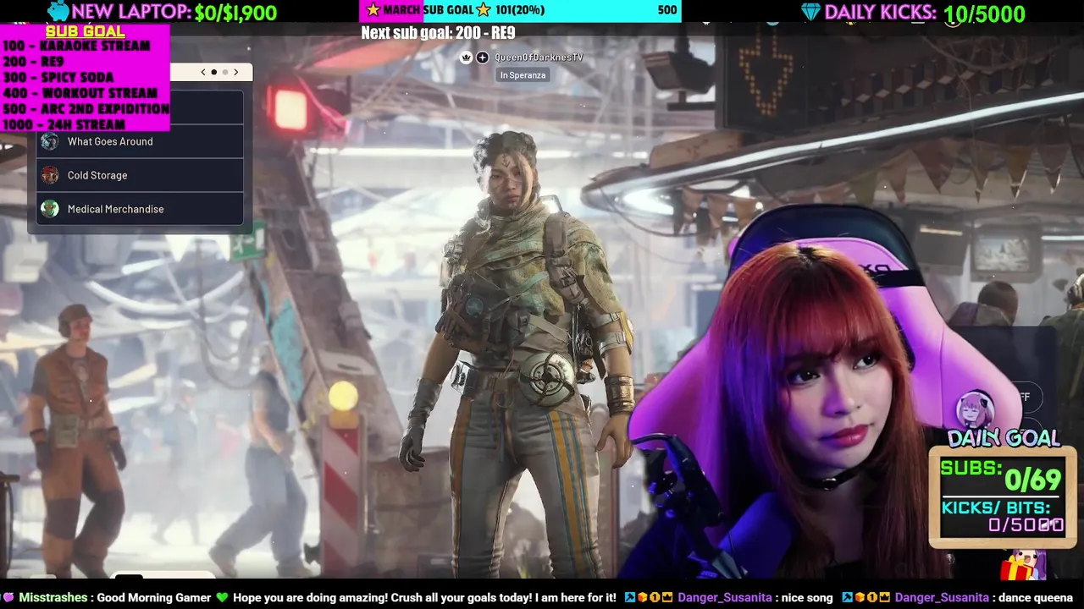Select the second page indicator dot
Image resolution: width=1084 pixels, height=609 pixels.
click(225, 72)
